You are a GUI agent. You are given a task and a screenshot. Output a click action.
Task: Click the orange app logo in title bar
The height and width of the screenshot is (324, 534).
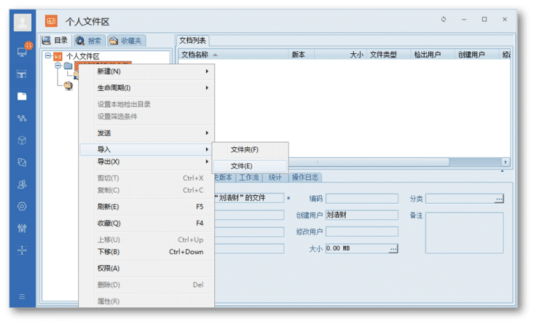(x=51, y=21)
